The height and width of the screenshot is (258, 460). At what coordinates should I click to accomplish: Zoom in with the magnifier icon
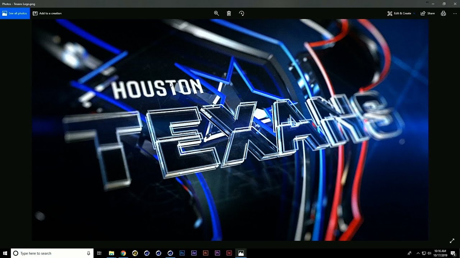click(x=216, y=13)
